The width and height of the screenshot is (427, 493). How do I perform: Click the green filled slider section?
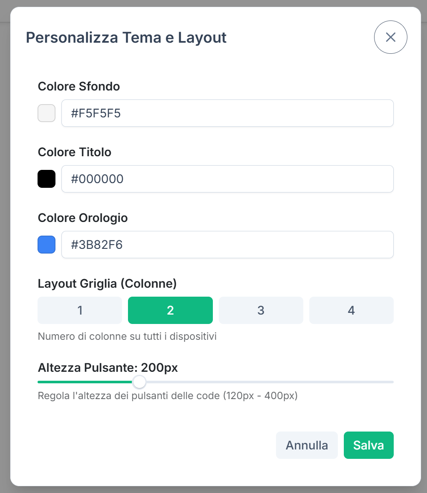[x=85, y=381]
